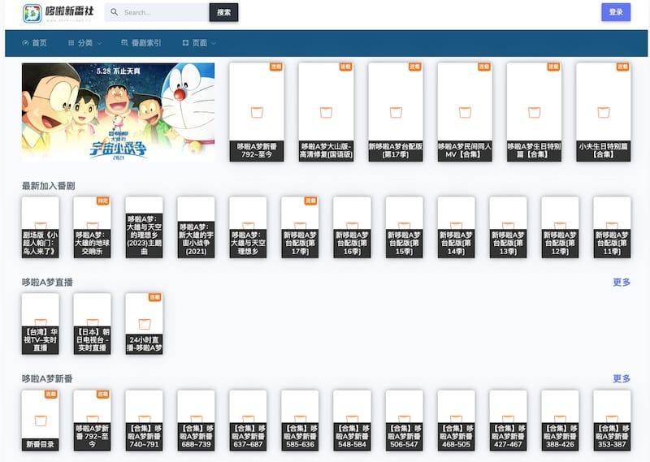
Task: Open 新哆啦A梦台配版[第12季] card
Action: point(560,227)
